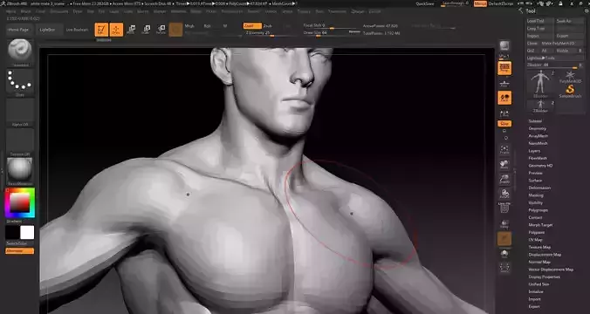Open the Zplugin menu
590x314 pixels.
coord(358,11)
